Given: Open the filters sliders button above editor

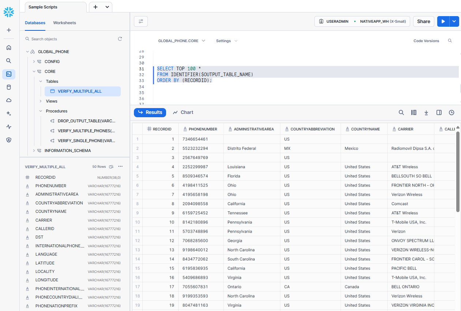Looking at the screenshot, I should (141, 22).
